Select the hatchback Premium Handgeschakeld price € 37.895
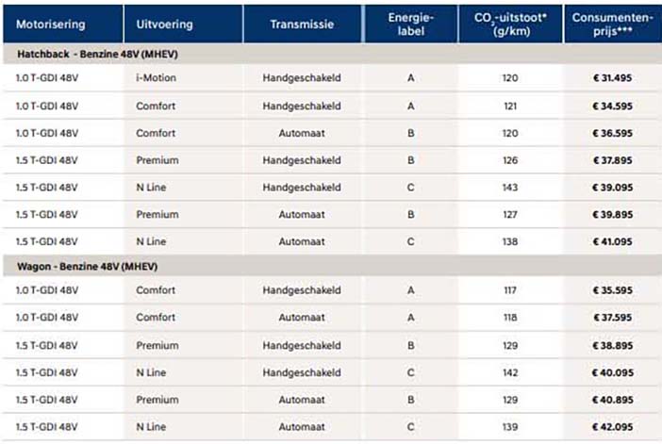This screenshot has width=662, height=444. [x=612, y=160]
